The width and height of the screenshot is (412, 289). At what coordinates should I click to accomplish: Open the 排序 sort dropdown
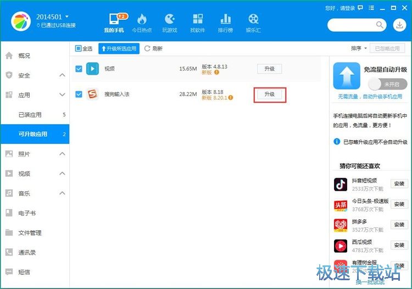(x=359, y=48)
